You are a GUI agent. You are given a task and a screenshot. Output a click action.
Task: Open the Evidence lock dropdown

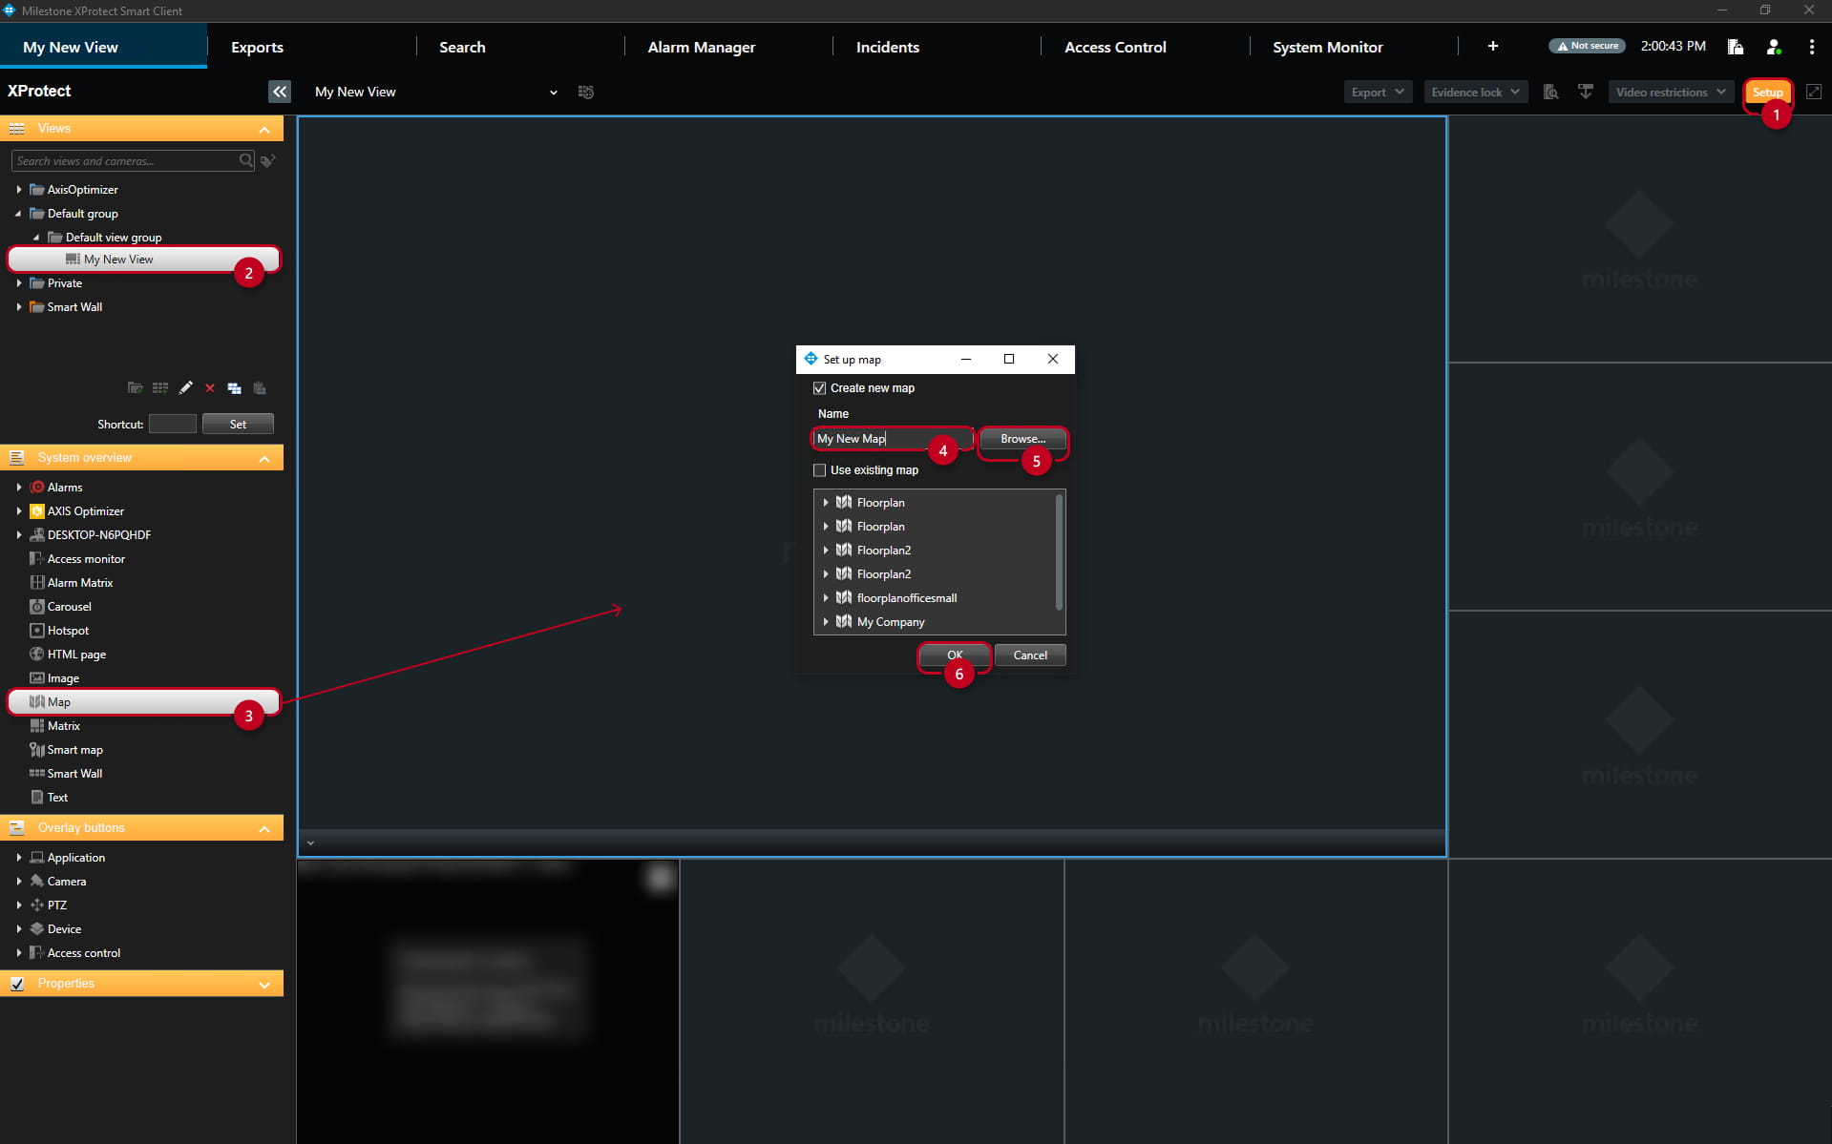(x=1475, y=92)
